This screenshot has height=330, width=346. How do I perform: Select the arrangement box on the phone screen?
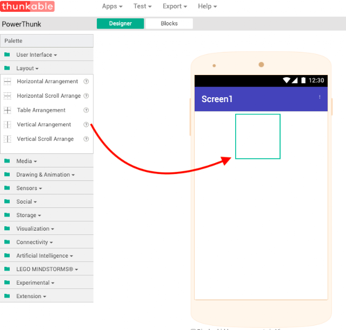pos(258,136)
